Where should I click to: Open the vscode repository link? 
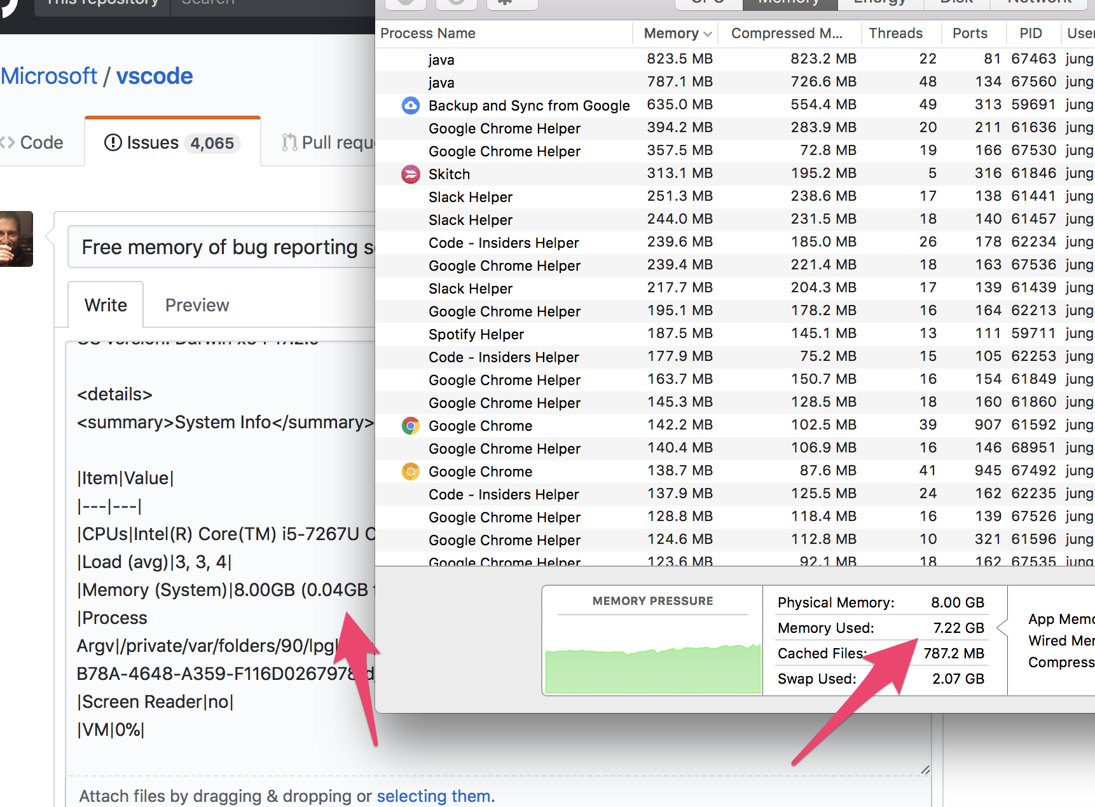155,76
